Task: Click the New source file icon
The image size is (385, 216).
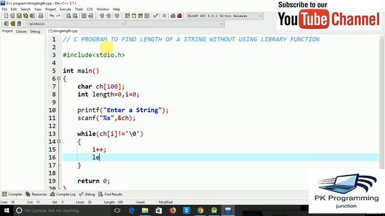Action: 6,16
